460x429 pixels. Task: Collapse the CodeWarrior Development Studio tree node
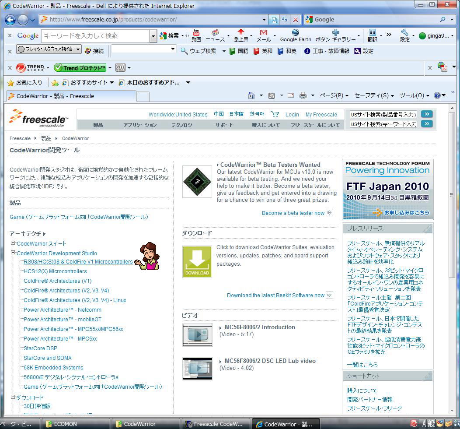[13, 253]
